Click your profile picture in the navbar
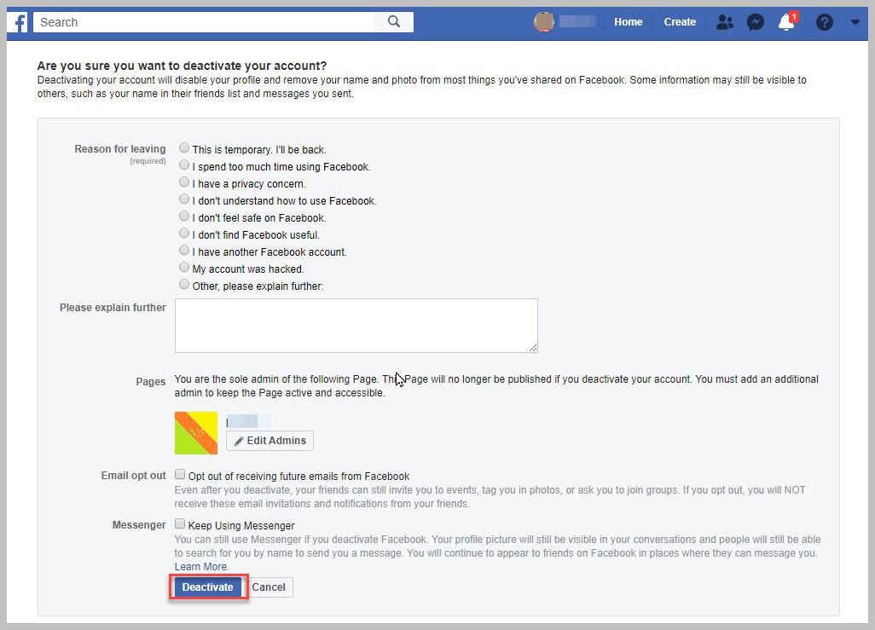The width and height of the screenshot is (875, 630). click(544, 21)
